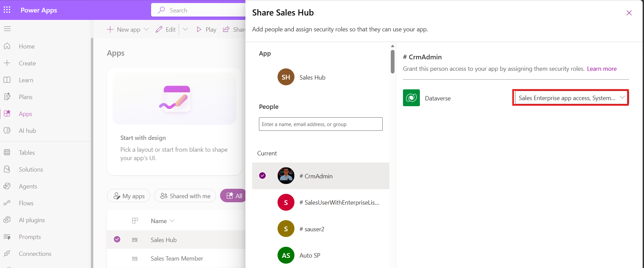Open AI plugins icon in sidebar

pyautogui.click(x=7, y=220)
